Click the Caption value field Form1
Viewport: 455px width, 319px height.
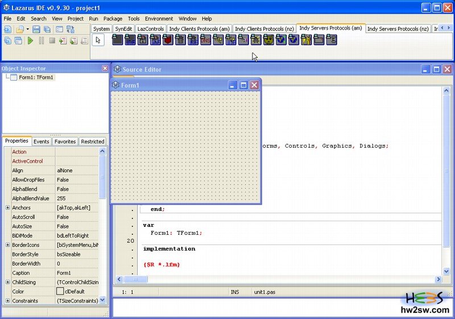point(77,273)
